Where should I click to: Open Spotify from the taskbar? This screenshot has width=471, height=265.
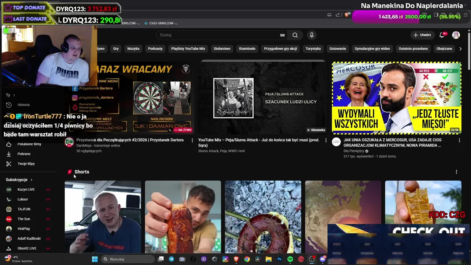(x=290, y=259)
